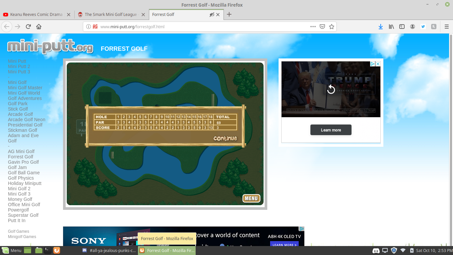The width and height of the screenshot is (453, 255).
Task: Expand the page actions ellipsis menu
Action: pyautogui.click(x=313, y=27)
